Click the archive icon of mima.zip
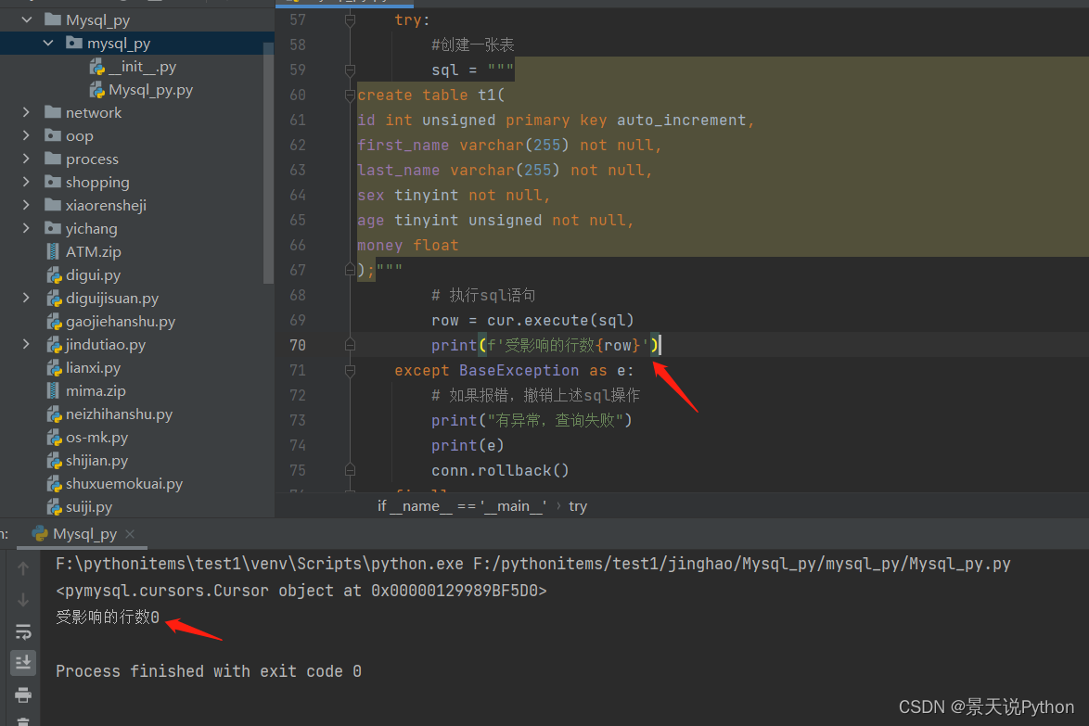 point(53,390)
